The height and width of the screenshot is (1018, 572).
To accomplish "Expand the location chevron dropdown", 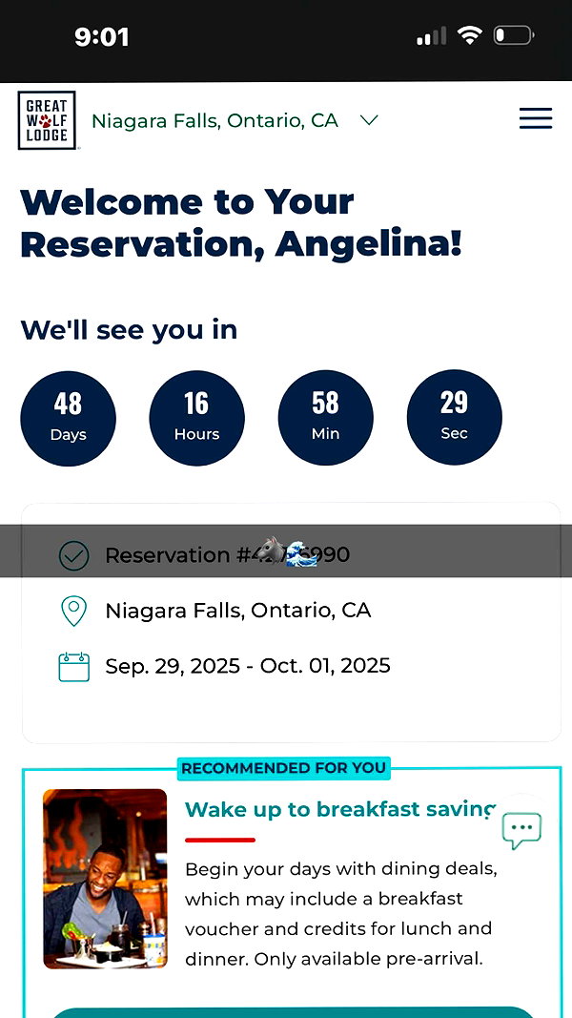I will (x=369, y=120).
